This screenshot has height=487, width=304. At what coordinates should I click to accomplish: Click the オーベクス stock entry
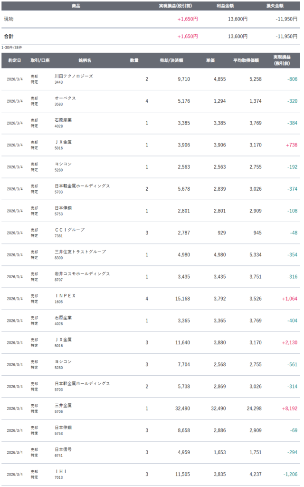(x=65, y=98)
